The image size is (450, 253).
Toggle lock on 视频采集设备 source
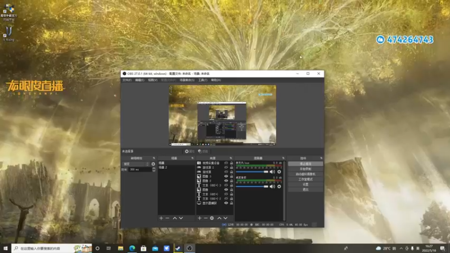coord(231,163)
